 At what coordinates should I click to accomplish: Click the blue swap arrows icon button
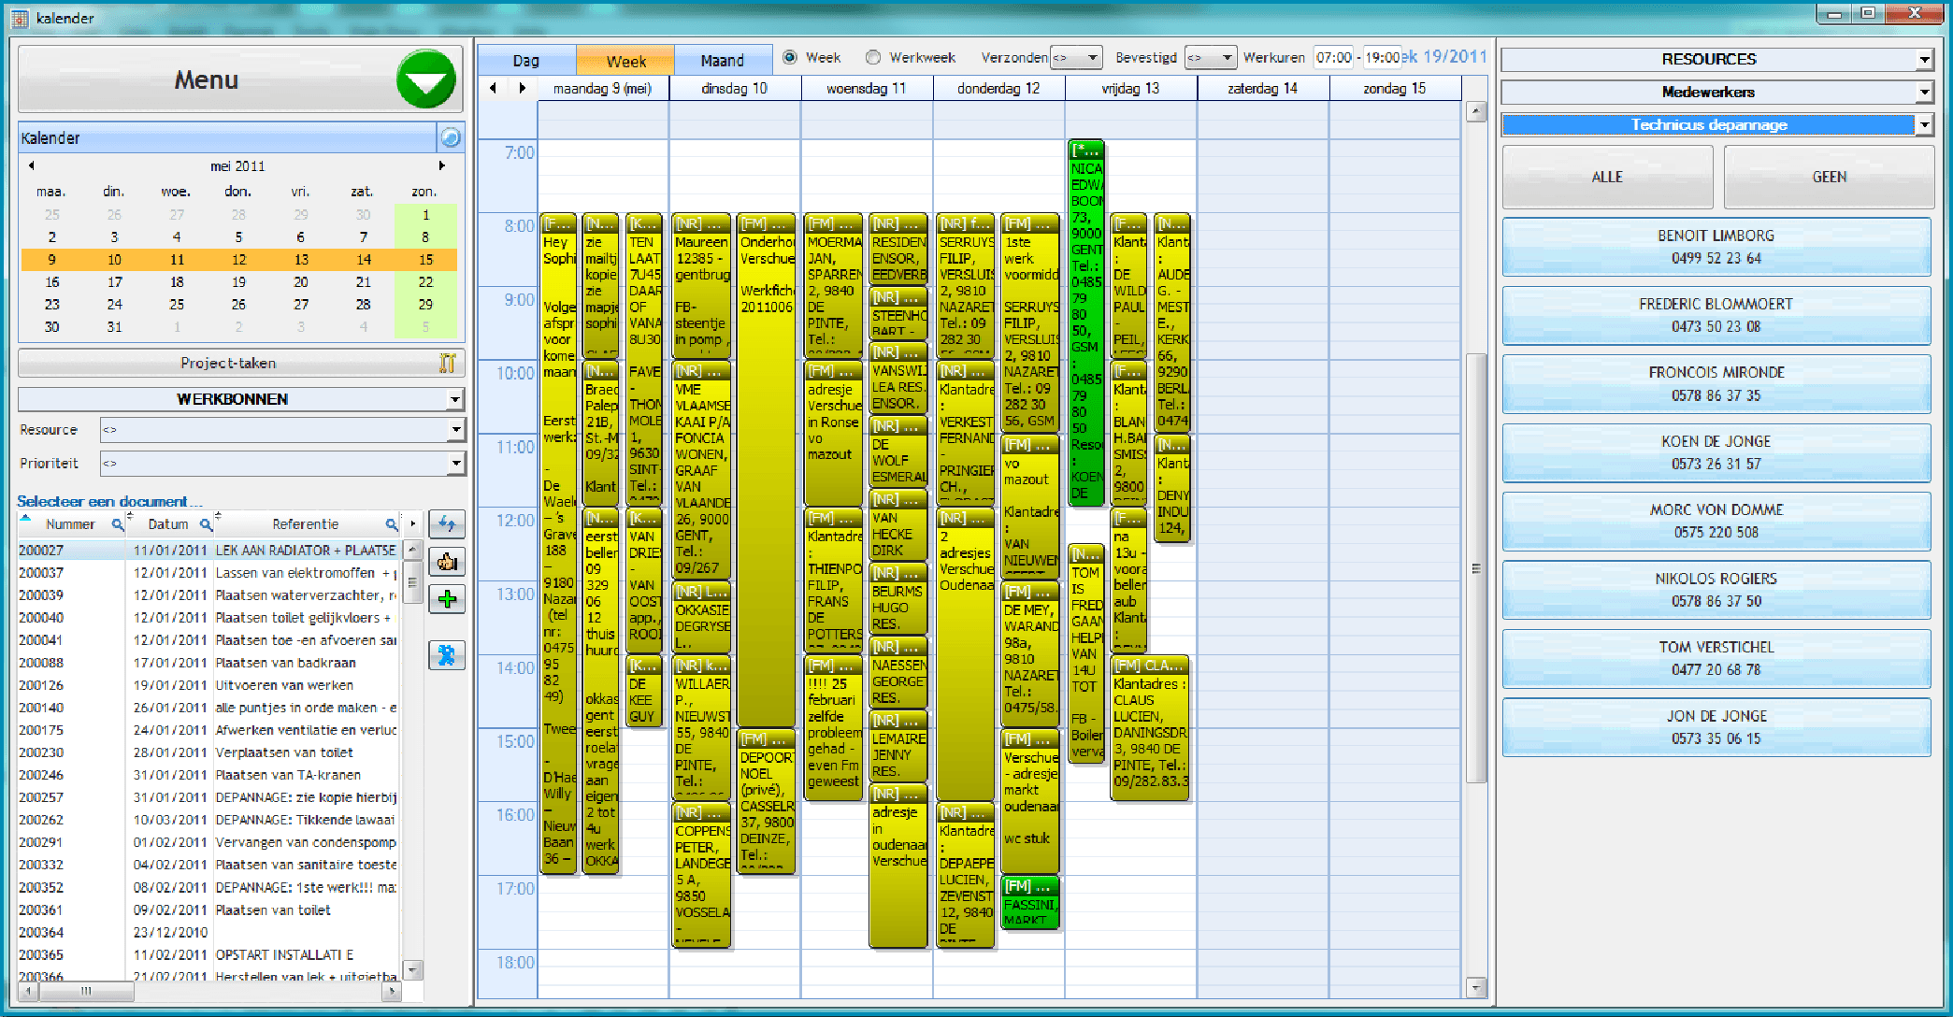coord(447,524)
